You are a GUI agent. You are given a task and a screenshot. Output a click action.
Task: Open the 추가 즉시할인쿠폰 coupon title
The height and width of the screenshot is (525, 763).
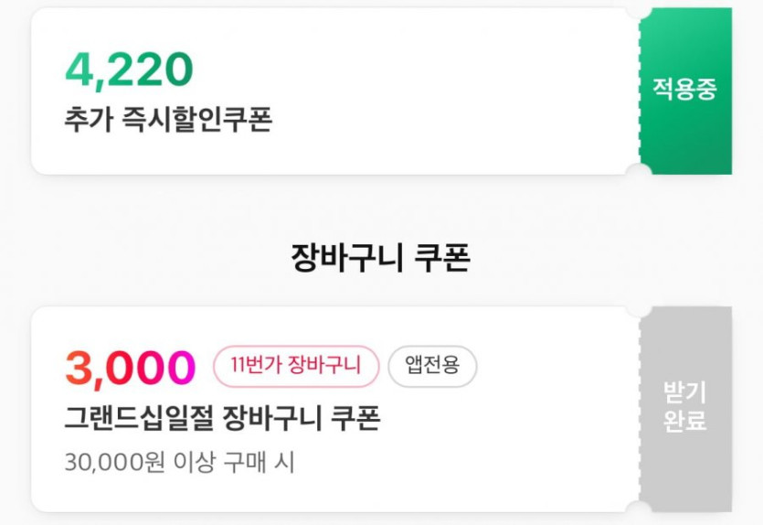pyautogui.click(x=169, y=121)
